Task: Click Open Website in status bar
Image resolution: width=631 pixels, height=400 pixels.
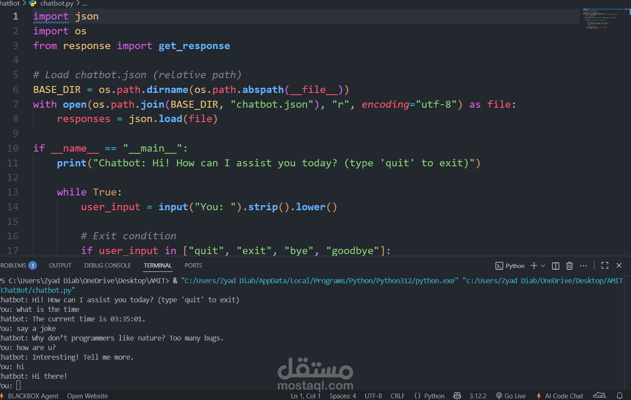Action: (x=87, y=396)
